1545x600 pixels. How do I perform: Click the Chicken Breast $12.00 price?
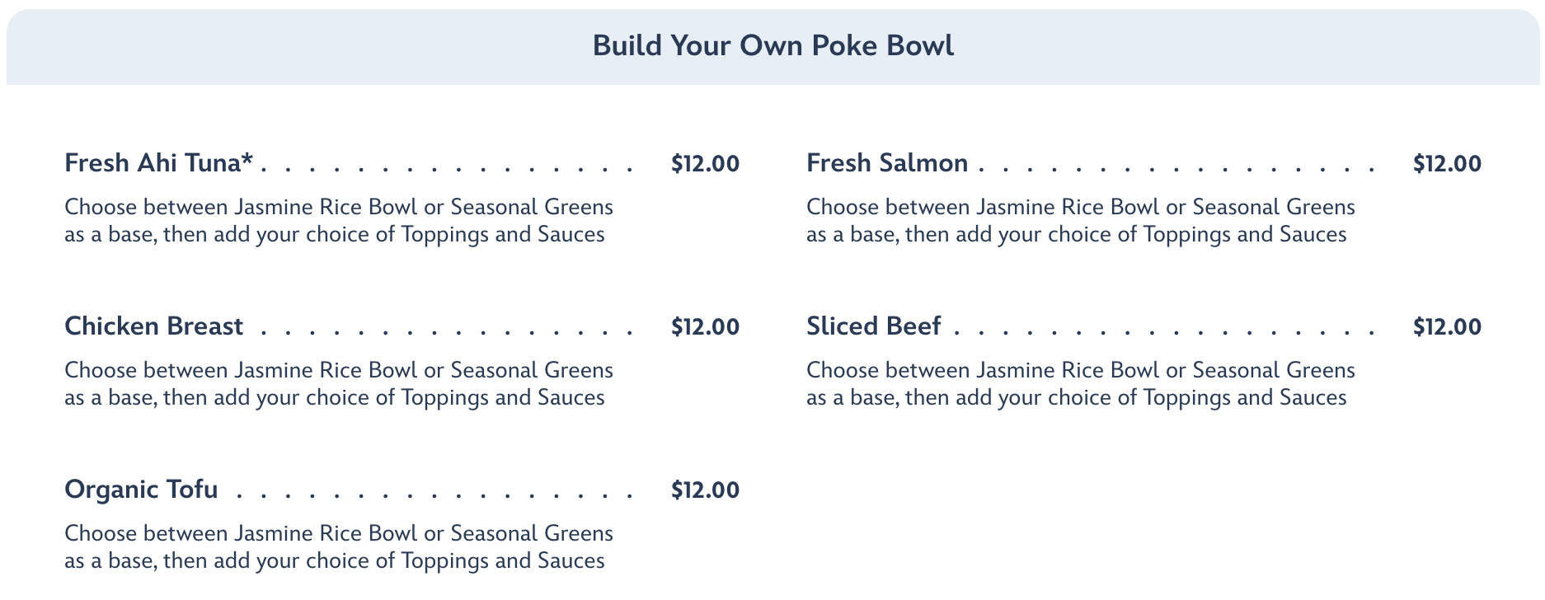click(x=705, y=326)
